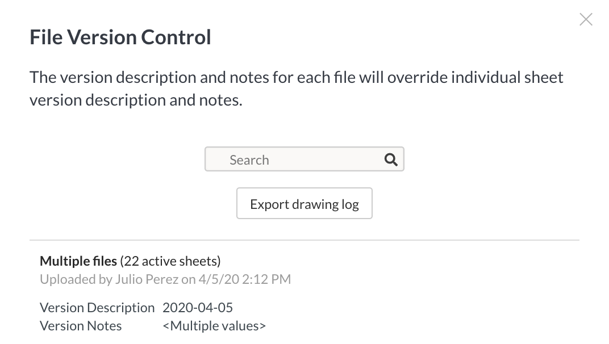
Task: Click the magnifying glass search icon
Action: [x=391, y=160]
